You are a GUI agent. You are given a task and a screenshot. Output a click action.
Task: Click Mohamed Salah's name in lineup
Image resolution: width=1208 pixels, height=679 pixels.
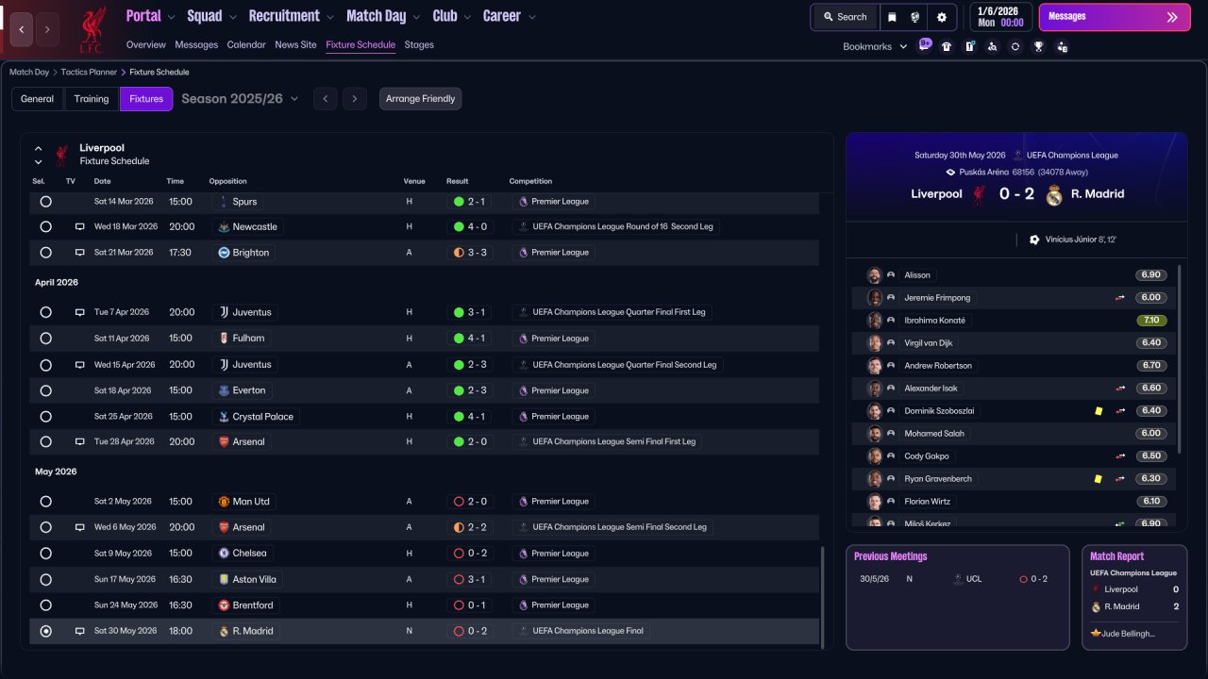pyautogui.click(x=934, y=434)
